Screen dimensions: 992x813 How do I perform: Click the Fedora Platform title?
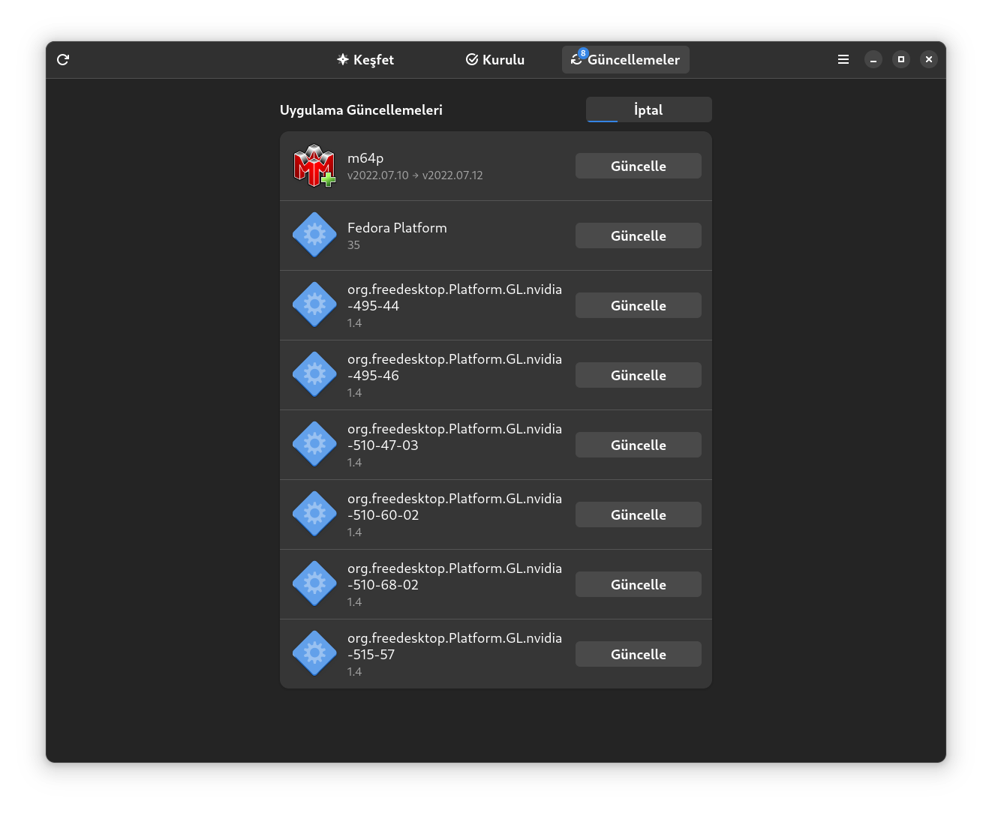click(397, 228)
